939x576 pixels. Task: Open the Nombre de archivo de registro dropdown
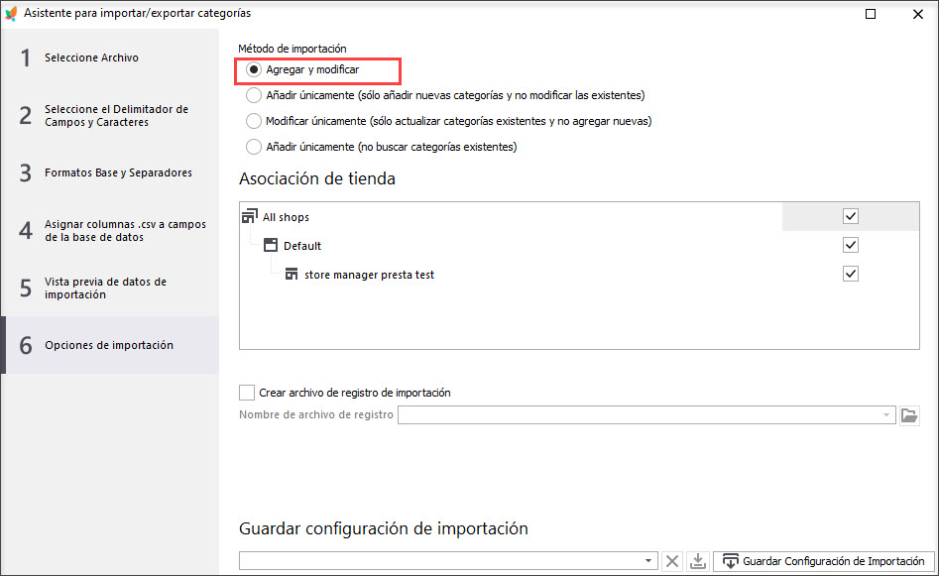[x=886, y=415]
